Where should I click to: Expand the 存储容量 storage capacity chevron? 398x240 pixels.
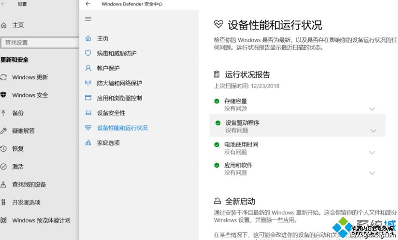pyautogui.click(x=372, y=109)
